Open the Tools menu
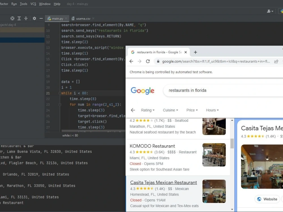 pyautogui.click(x=23, y=4)
